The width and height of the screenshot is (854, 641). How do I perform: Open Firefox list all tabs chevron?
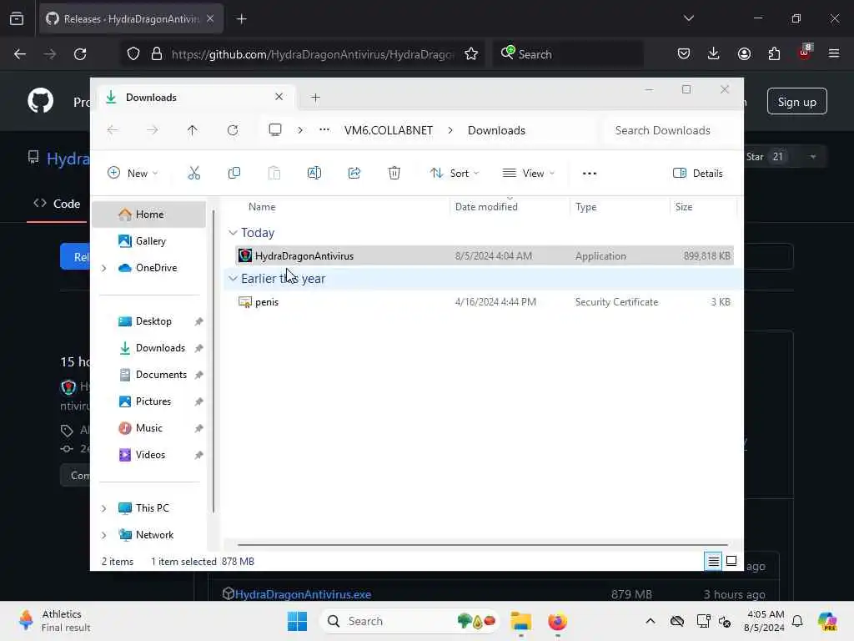(x=688, y=18)
